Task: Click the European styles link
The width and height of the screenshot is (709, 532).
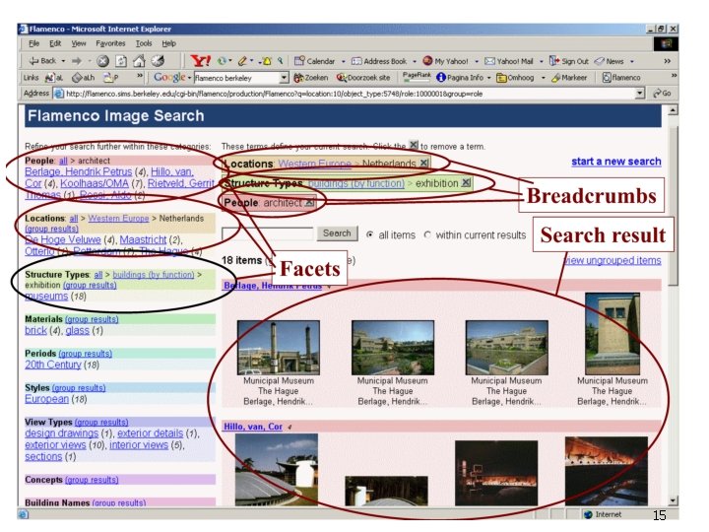Action: [x=46, y=399]
